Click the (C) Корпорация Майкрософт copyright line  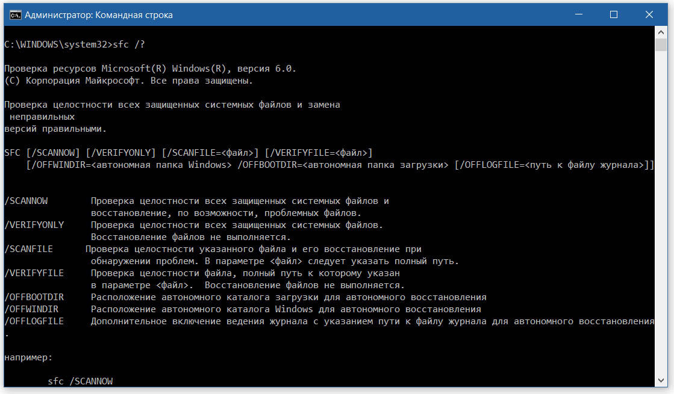128,80
